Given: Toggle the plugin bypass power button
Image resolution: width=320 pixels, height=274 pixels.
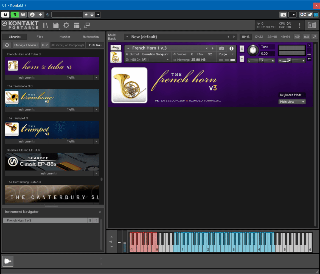Looking at the screenshot, I should [5, 15].
